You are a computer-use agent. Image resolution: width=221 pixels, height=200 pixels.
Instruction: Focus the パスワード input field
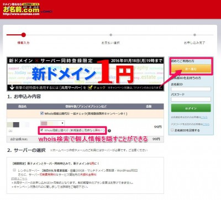tap(191, 99)
